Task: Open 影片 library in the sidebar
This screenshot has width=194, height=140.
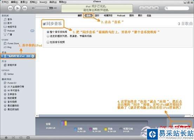Action: pyautogui.click(x=10, y=23)
